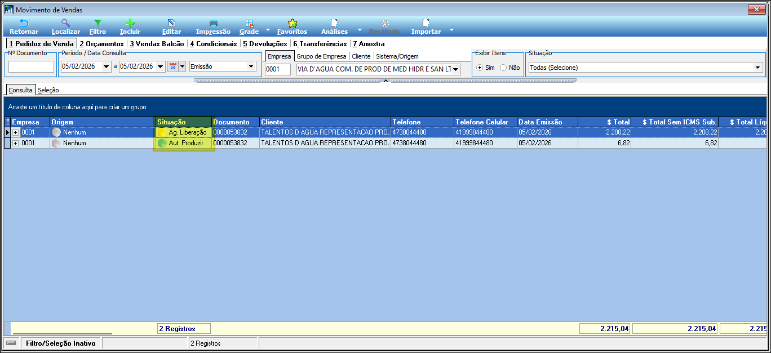Click the Retornar toolbar icon
The image size is (771, 353).
pyautogui.click(x=24, y=24)
